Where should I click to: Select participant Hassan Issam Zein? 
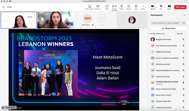[168, 101]
